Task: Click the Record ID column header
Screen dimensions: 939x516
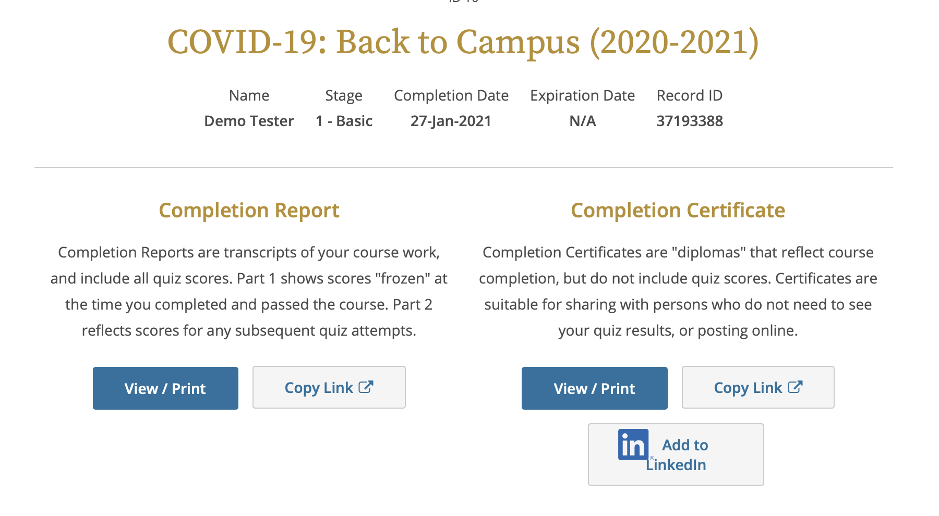Action: click(x=689, y=95)
